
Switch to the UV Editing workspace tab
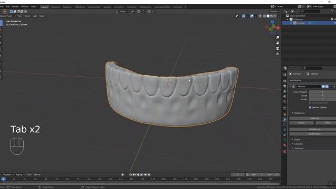[x=80, y=7]
